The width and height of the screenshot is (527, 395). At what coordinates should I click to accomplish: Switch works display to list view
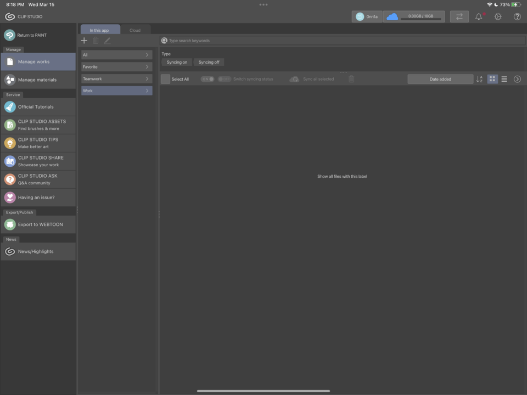[504, 79]
